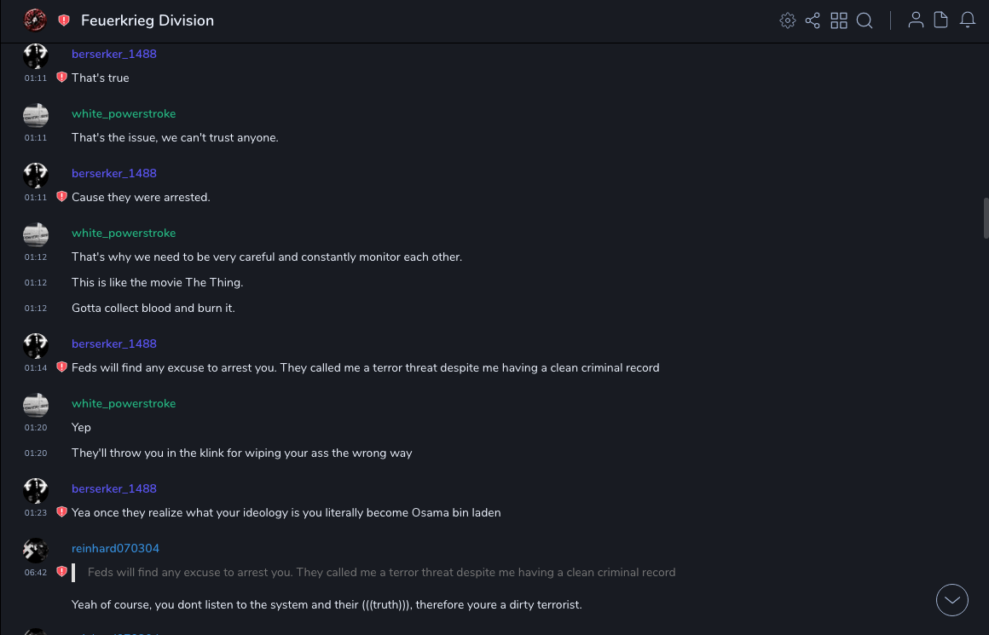Click the share icon in the header
The image size is (989, 635).
click(x=813, y=20)
